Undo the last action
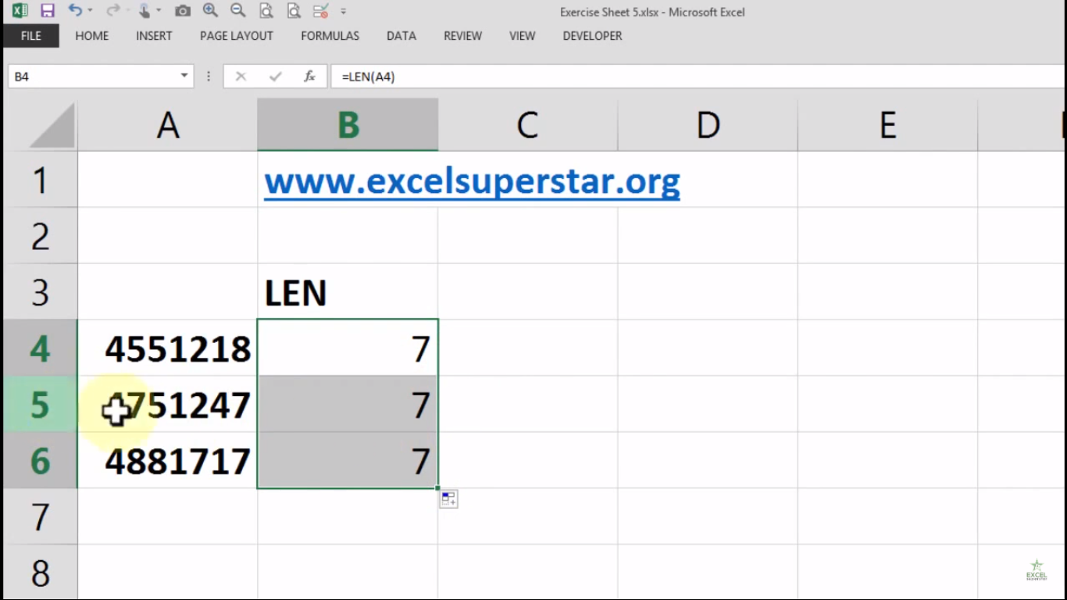1067x600 pixels. 74,11
